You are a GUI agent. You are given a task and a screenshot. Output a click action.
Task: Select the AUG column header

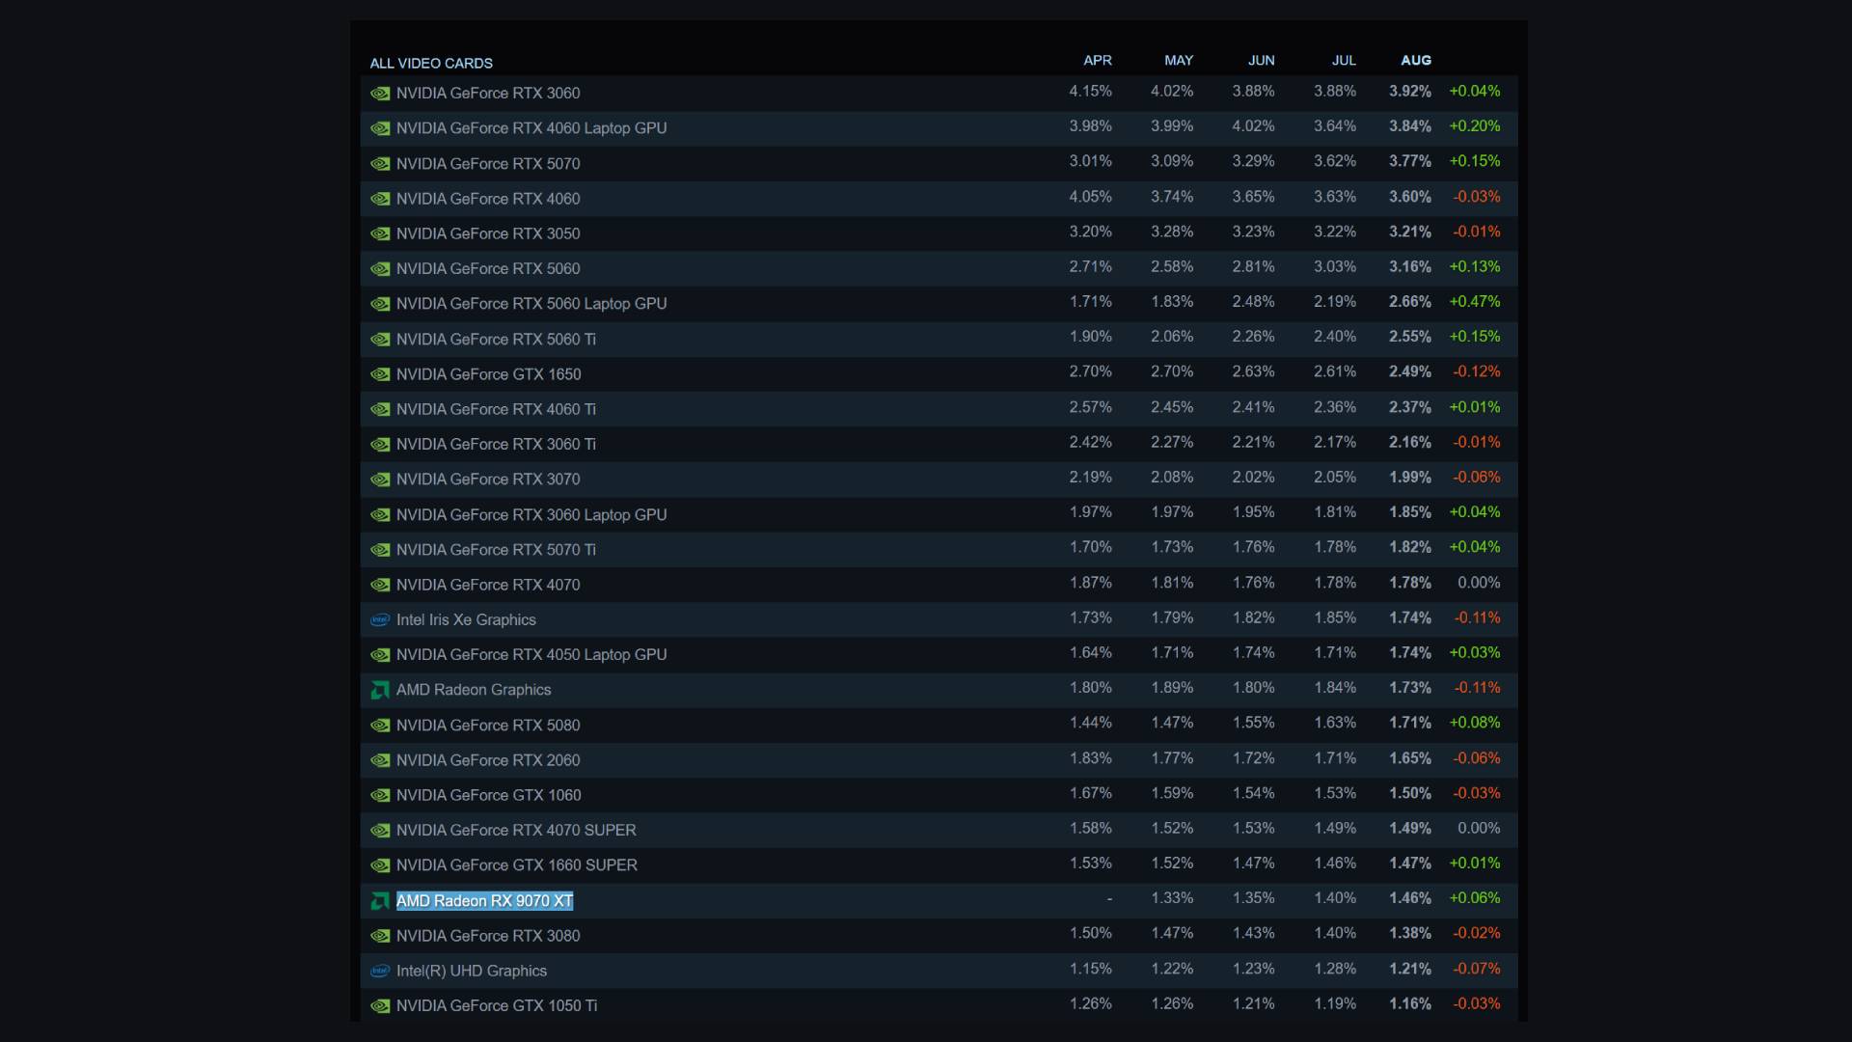click(x=1416, y=60)
